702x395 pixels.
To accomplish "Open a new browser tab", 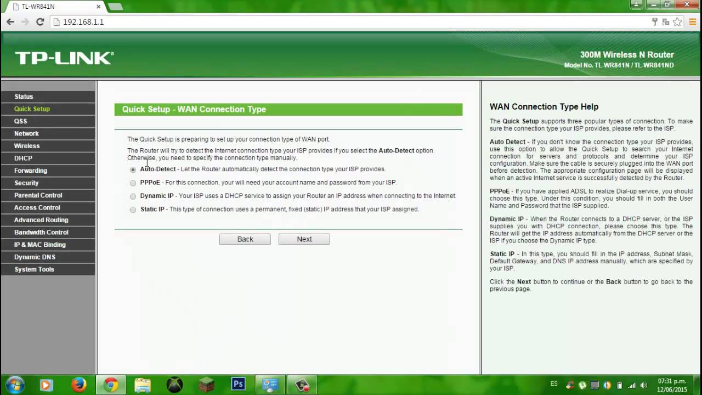I will [115, 7].
